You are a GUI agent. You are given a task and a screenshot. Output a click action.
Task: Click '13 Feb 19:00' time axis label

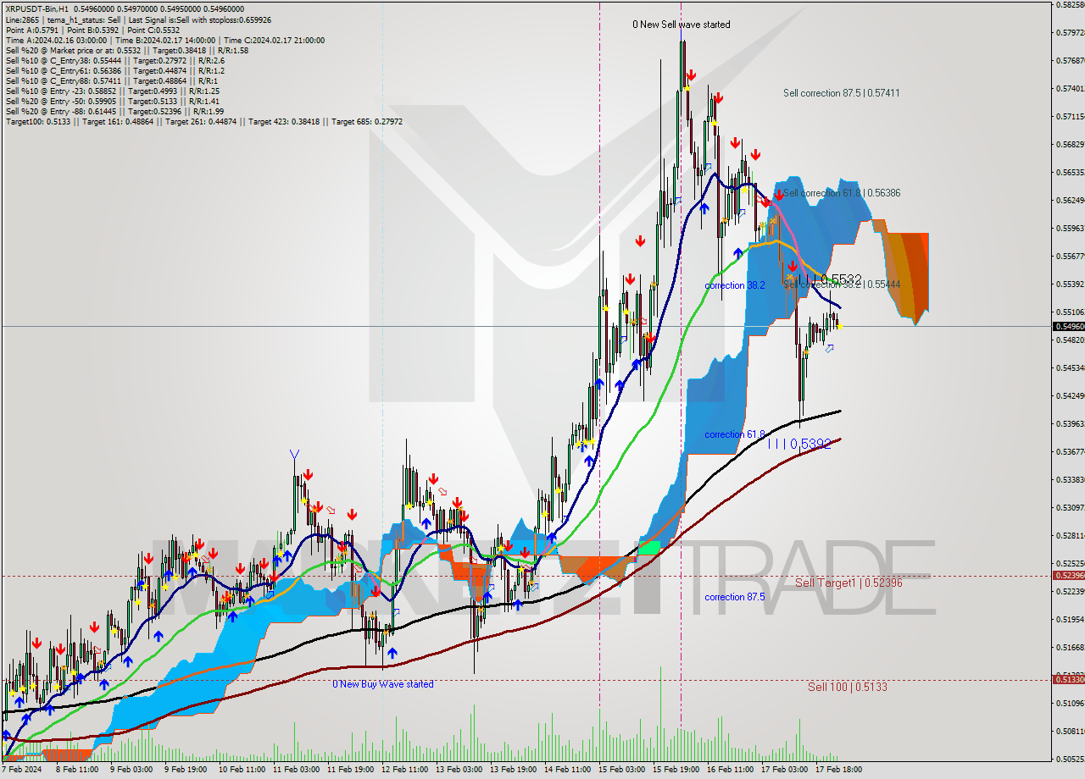[513, 770]
